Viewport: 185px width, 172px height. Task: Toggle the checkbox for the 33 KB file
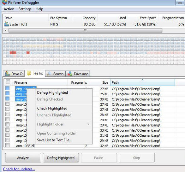point(8,130)
